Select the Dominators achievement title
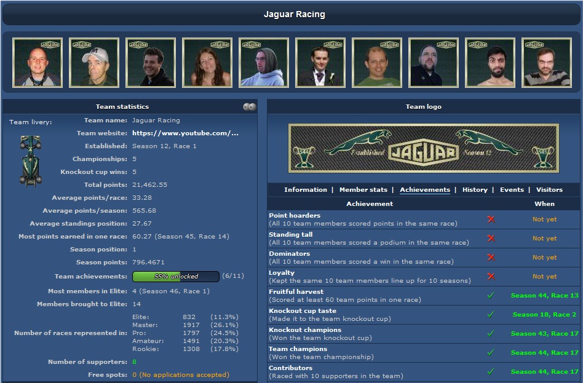 coord(289,254)
